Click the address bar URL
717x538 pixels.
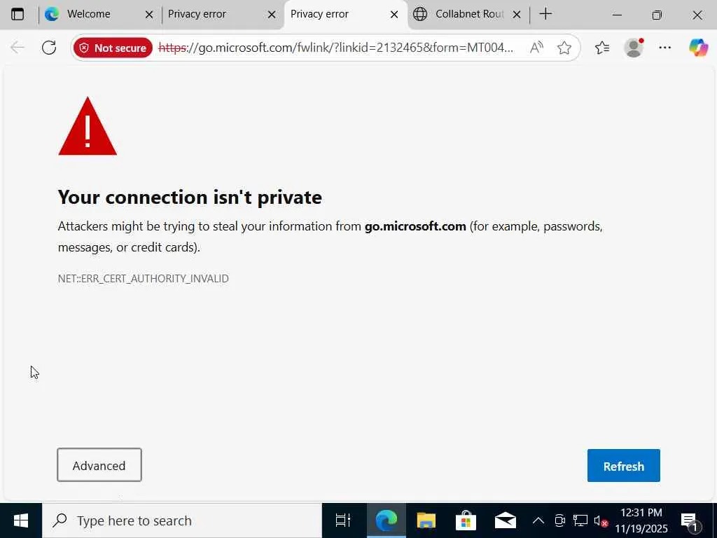click(336, 48)
